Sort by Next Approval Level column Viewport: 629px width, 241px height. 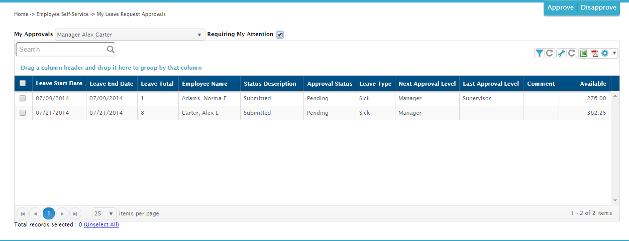coord(427,84)
